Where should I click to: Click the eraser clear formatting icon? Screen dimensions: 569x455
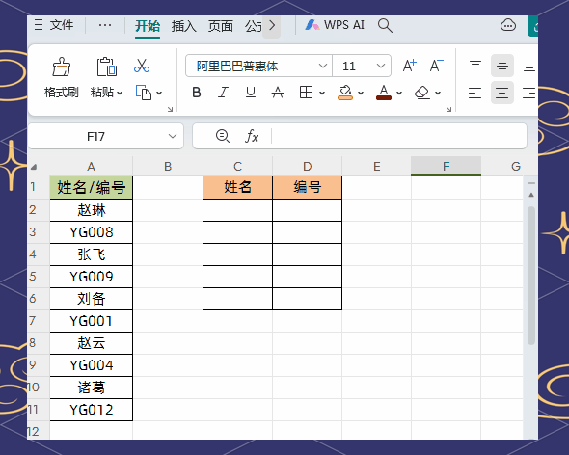(x=422, y=93)
